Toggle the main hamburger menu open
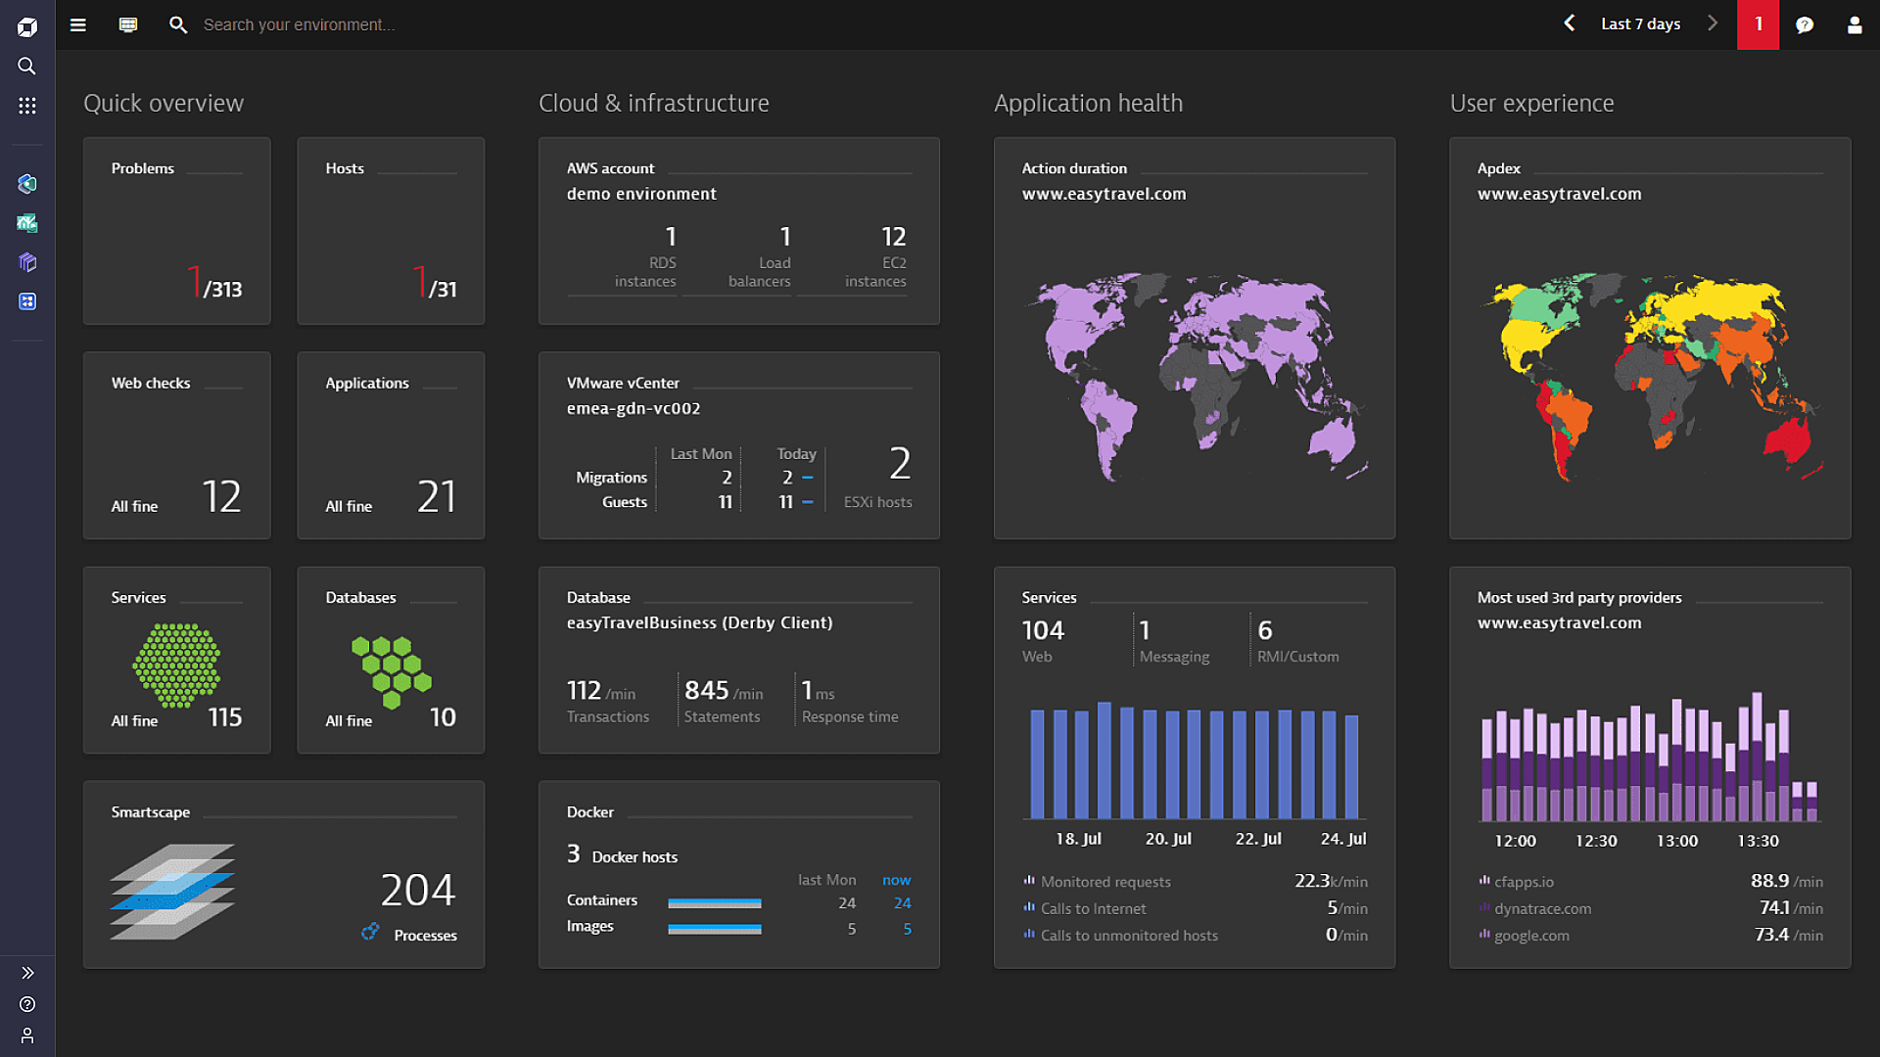 (77, 23)
